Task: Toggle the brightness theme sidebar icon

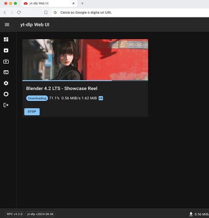Action: (x=6, y=94)
